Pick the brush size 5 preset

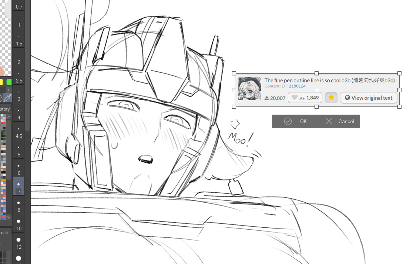19,150
